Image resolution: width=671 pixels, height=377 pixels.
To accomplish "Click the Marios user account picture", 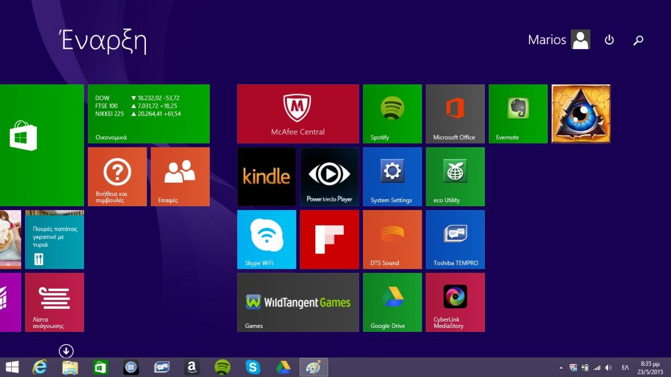I will pyautogui.click(x=581, y=40).
